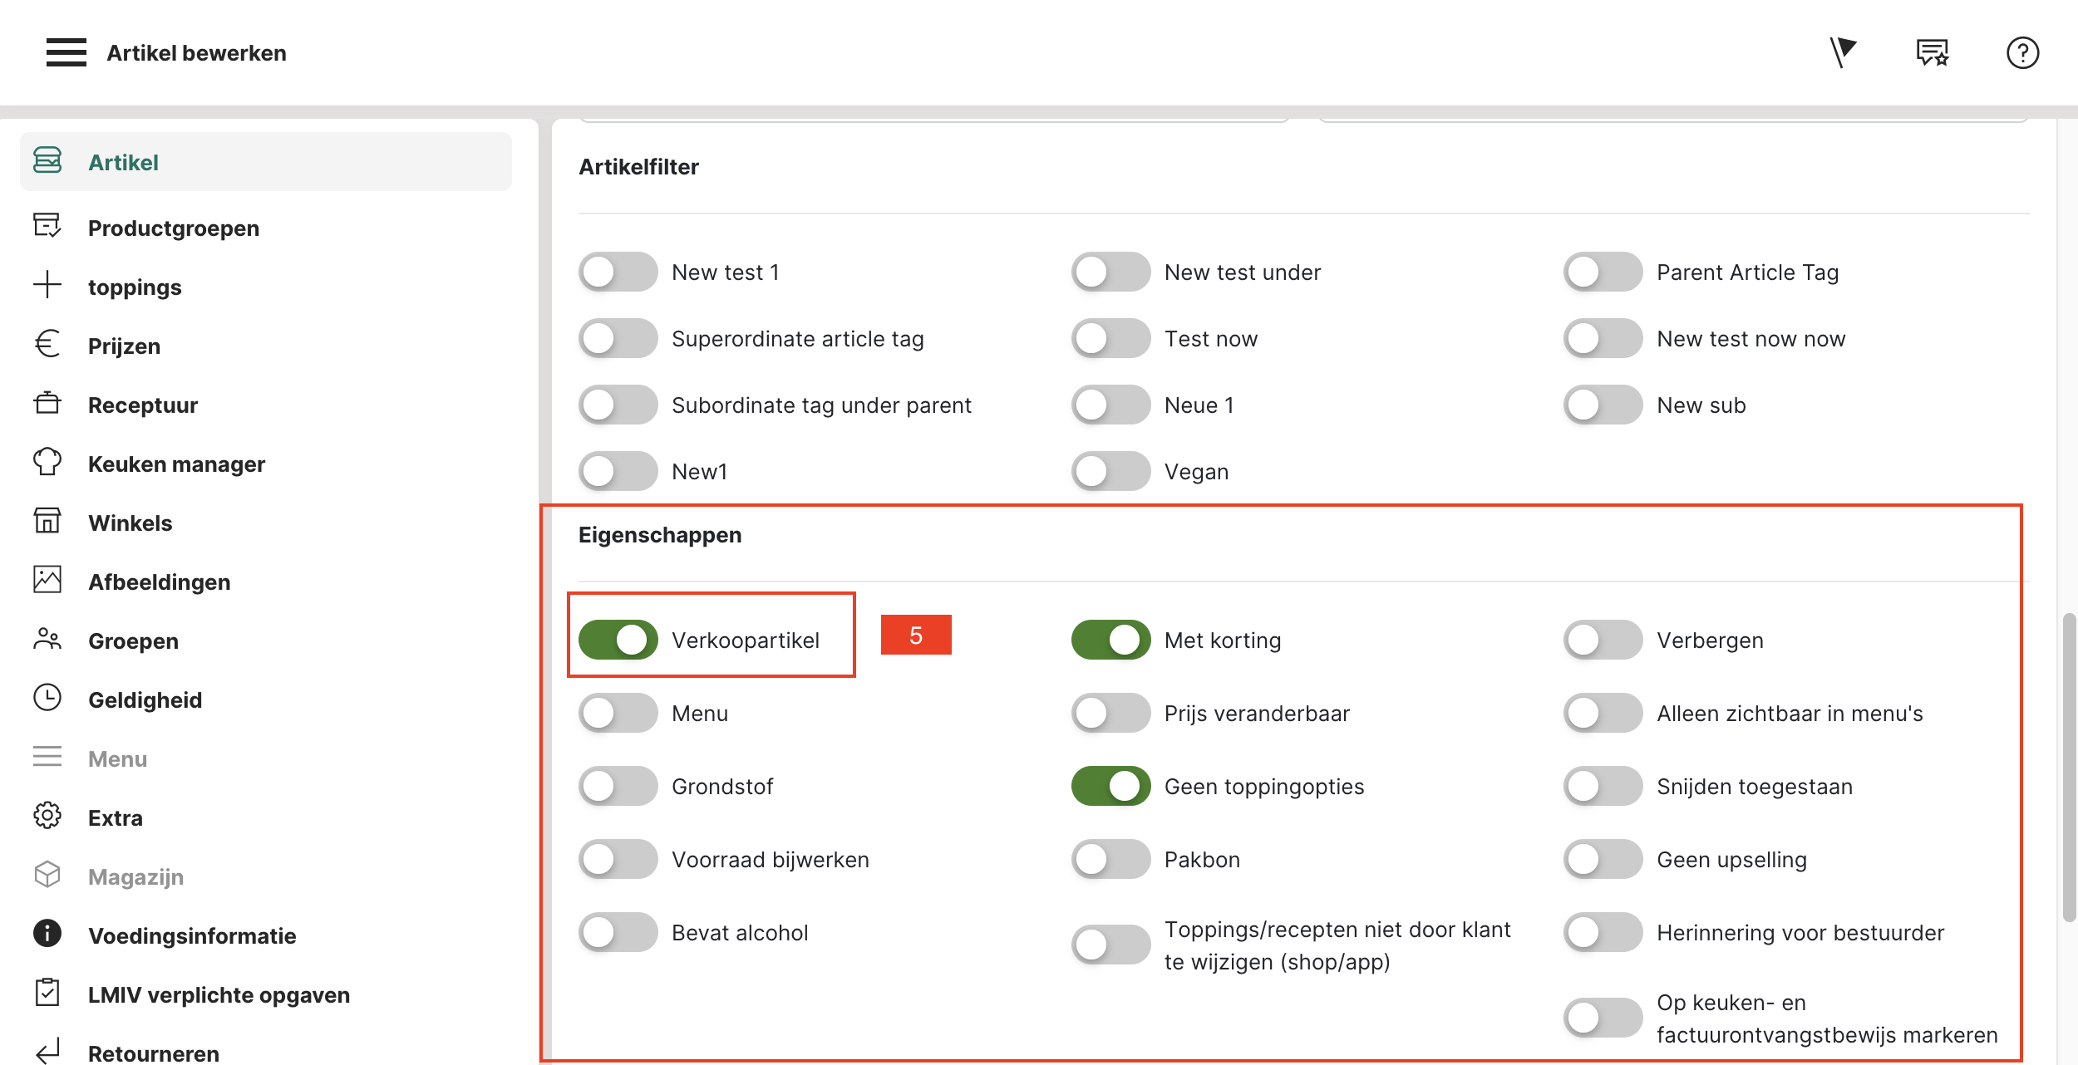Open the feedback chat star icon
Image resolution: width=2078 pixels, height=1065 pixels.
1933,53
